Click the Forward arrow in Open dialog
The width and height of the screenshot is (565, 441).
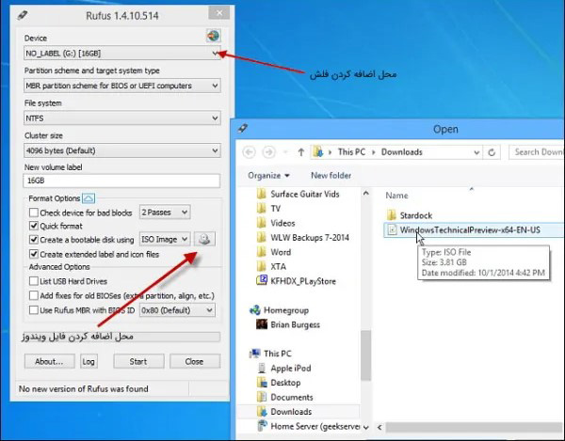coord(268,152)
